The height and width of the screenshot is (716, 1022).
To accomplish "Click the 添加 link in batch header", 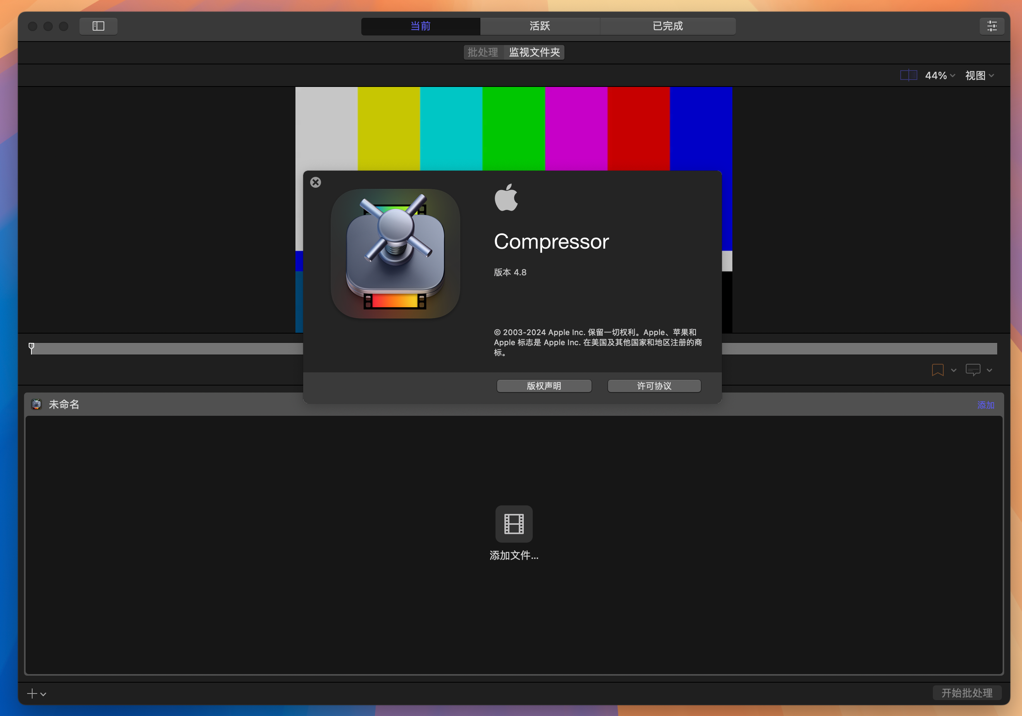I will 986,405.
